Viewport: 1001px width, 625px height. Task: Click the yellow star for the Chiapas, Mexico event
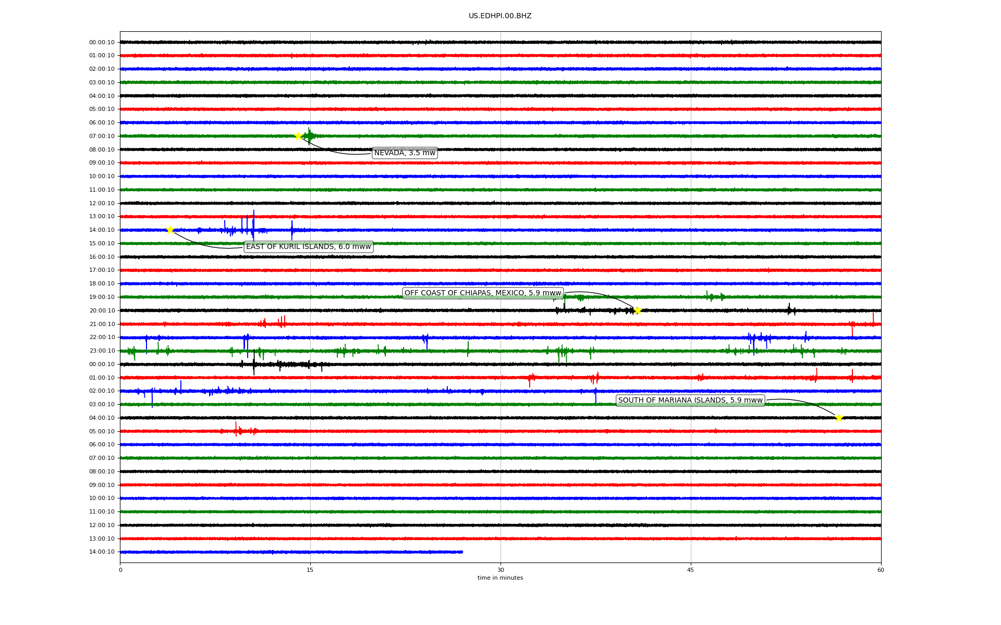click(638, 310)
